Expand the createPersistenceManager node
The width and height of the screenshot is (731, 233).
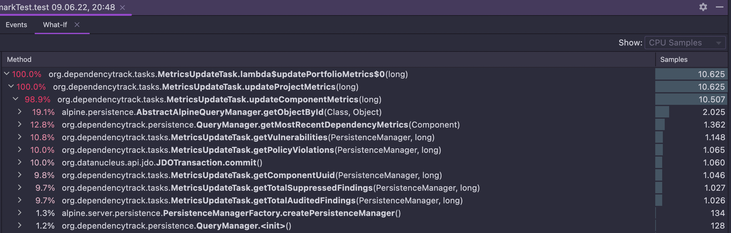(x=20, y=213)
